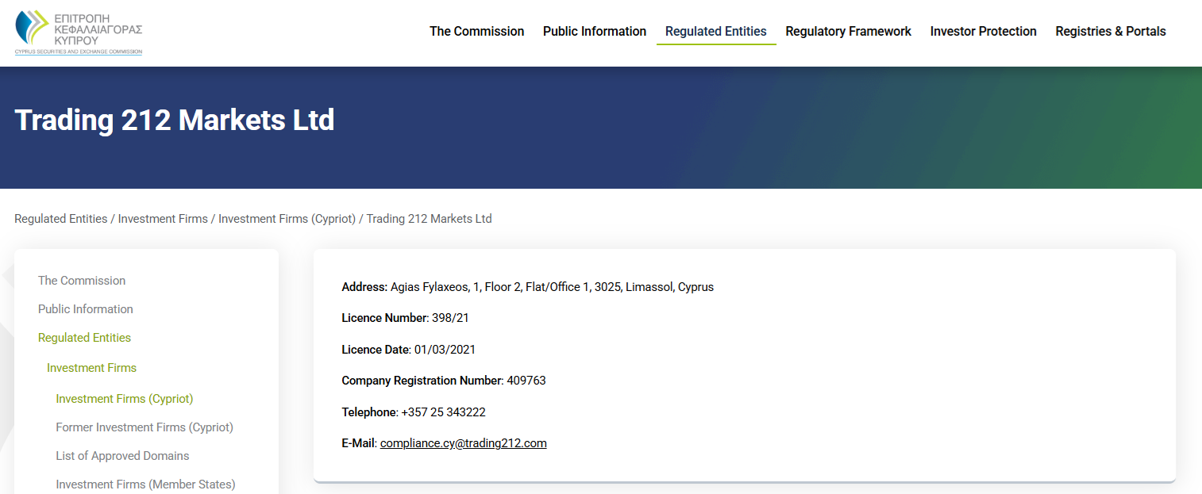Open Registries & Portals top menu

1111,32
